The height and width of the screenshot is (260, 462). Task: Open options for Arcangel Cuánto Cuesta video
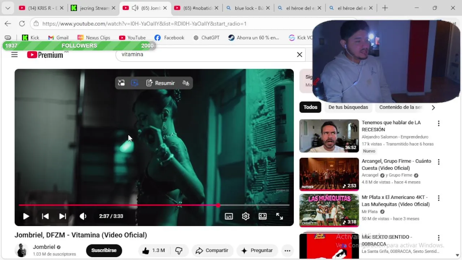(x=439, y=162)
